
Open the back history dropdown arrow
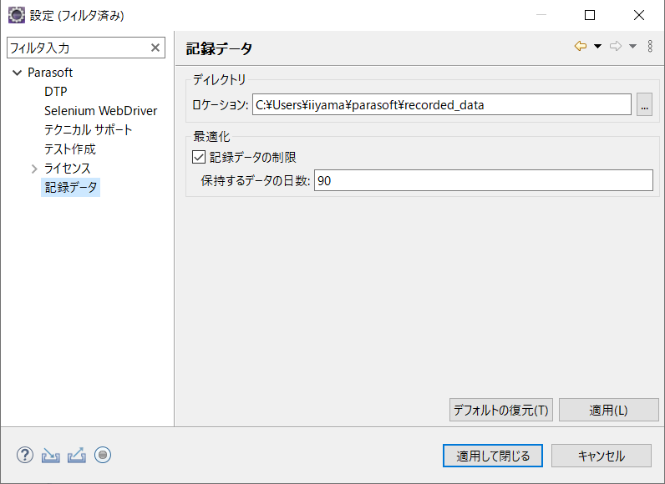point(597,46)
